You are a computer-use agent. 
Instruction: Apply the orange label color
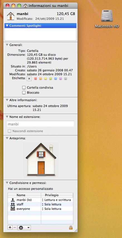[x=41, y=78]
